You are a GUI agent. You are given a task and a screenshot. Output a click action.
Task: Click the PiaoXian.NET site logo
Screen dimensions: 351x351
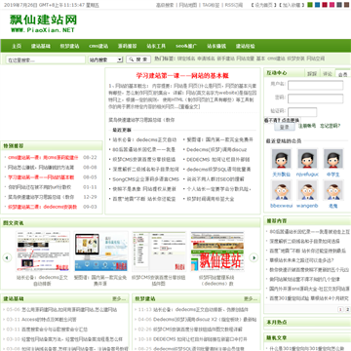tap(43, 23)
